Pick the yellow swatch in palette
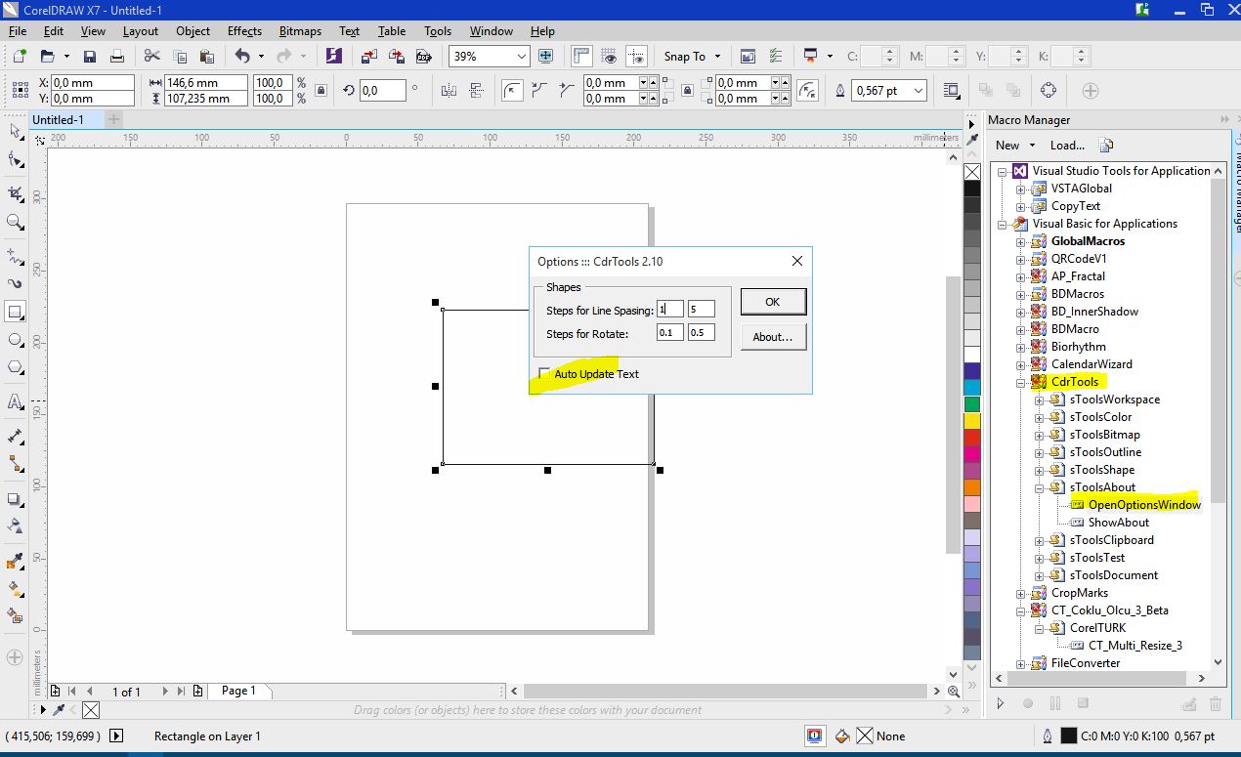The width and height of the screenshot is (1241, 757). (x=972, y=421)
